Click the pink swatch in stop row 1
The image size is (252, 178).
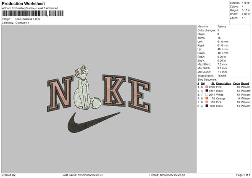207,87
